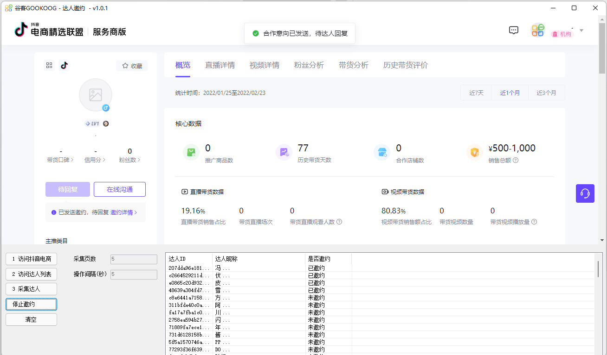Click help icon next to 带货直播观看人数
This screenshot has width=607, height=355.
point(339,222)
